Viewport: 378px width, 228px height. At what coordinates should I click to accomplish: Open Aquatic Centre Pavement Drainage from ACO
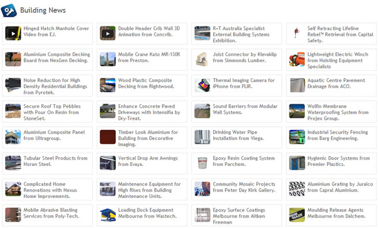pos(336,83)
